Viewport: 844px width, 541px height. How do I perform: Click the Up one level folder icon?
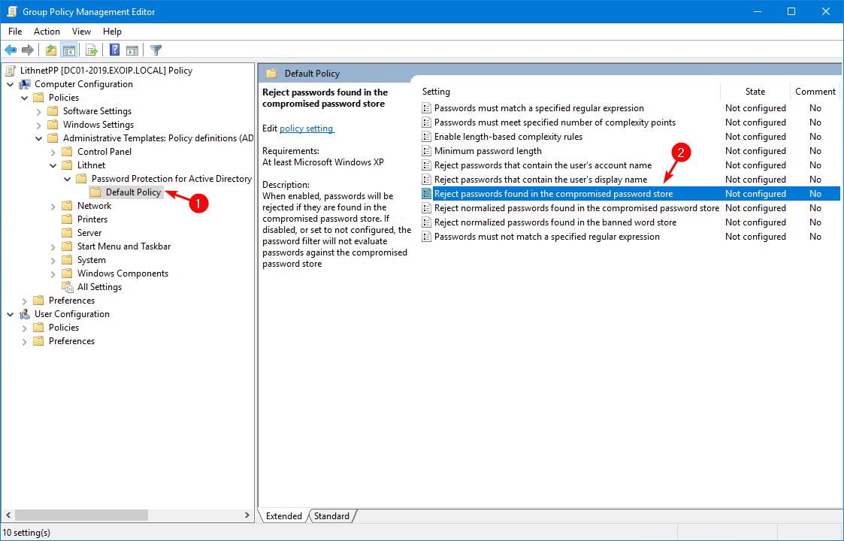(x=51, y=50)
